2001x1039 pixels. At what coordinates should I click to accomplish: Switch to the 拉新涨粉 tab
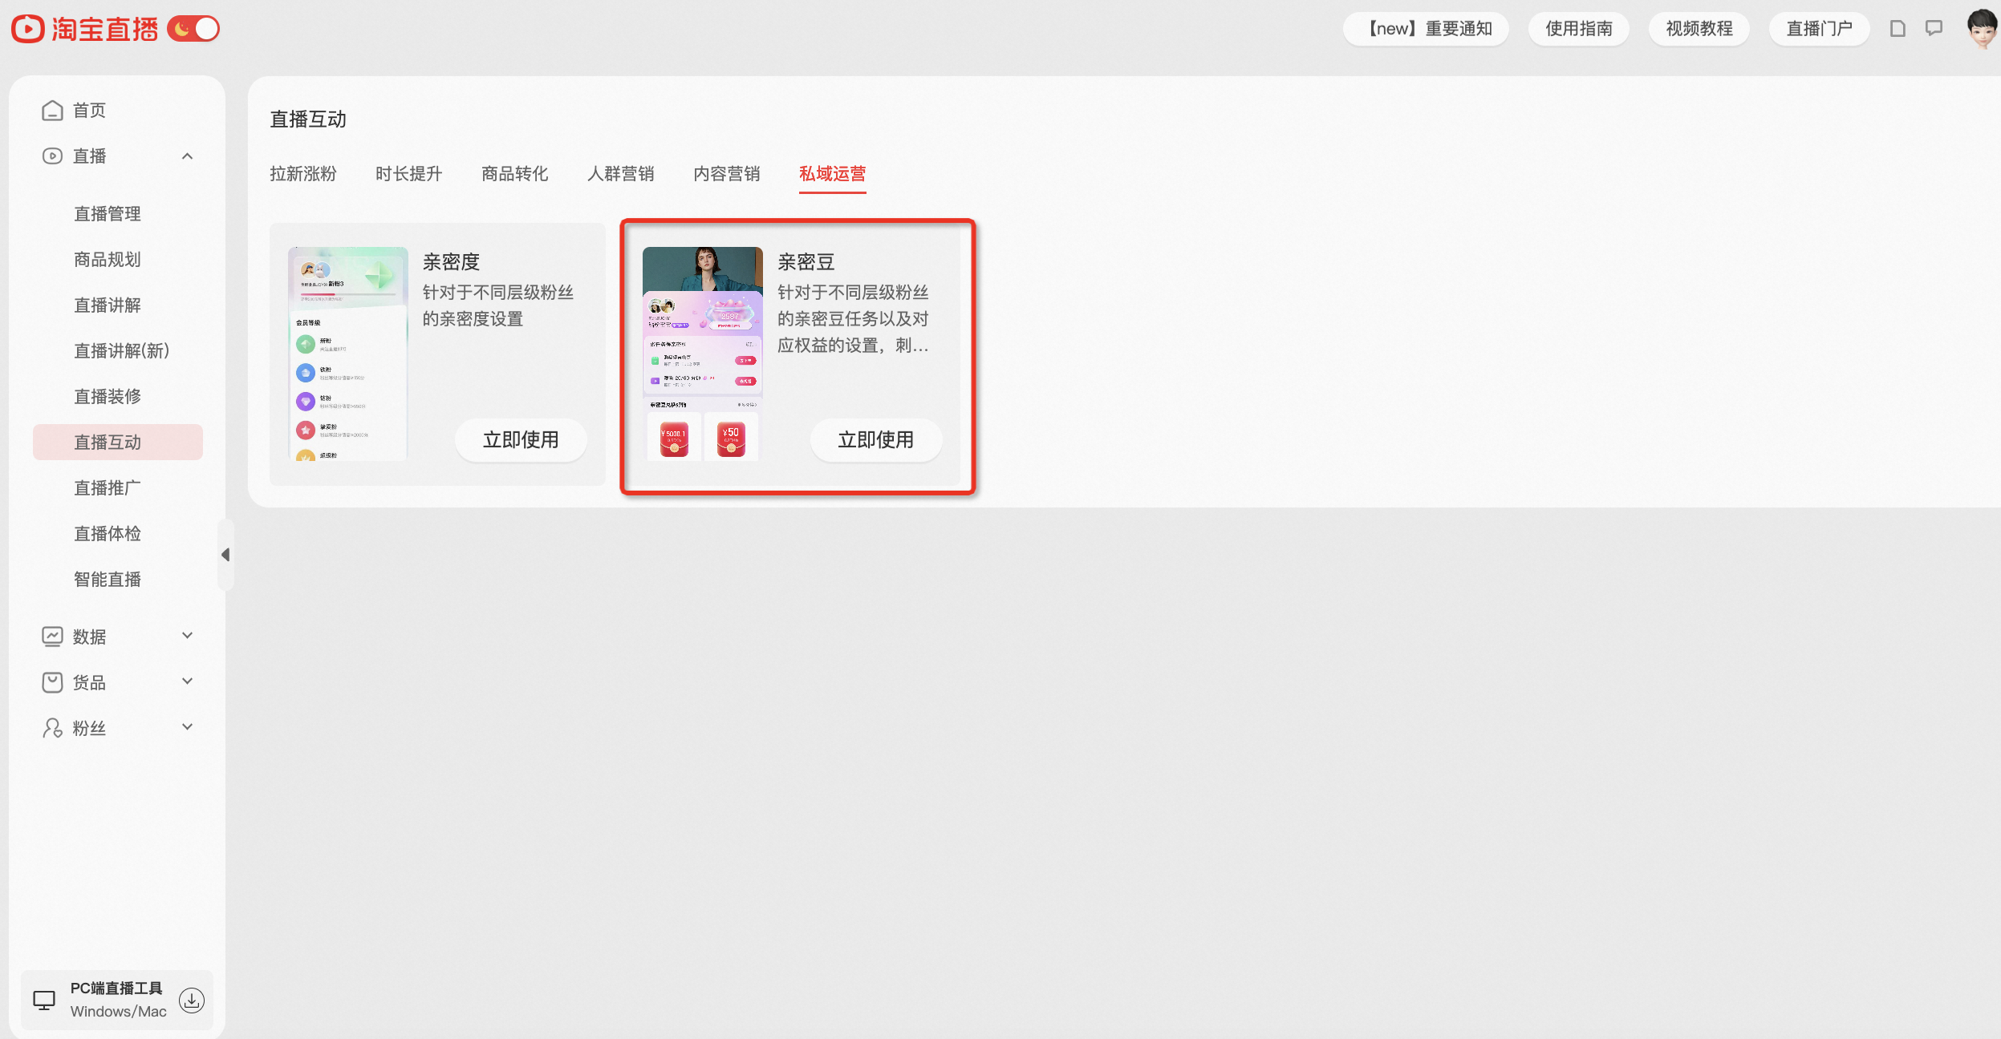(303, 174)
